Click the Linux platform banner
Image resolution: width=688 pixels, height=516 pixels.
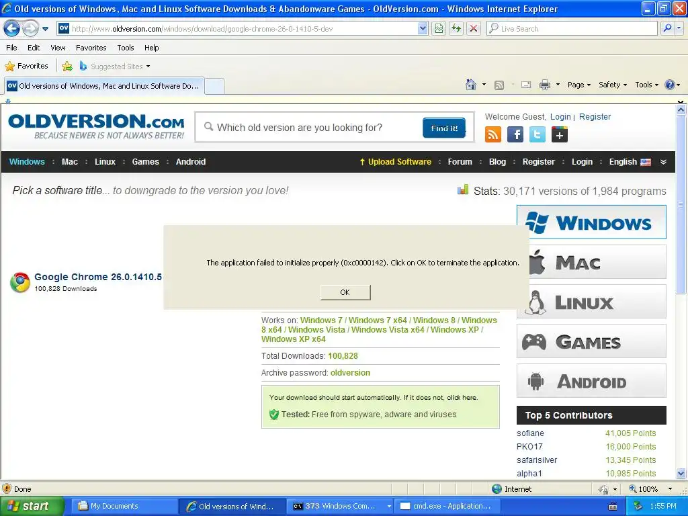tap(591, 302)
